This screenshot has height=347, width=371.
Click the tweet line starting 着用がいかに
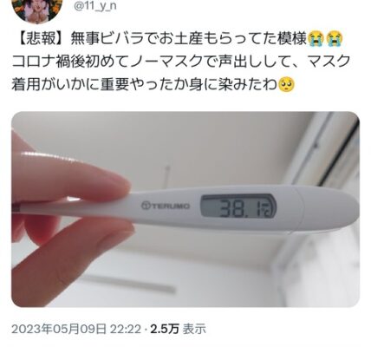point(153,85)
